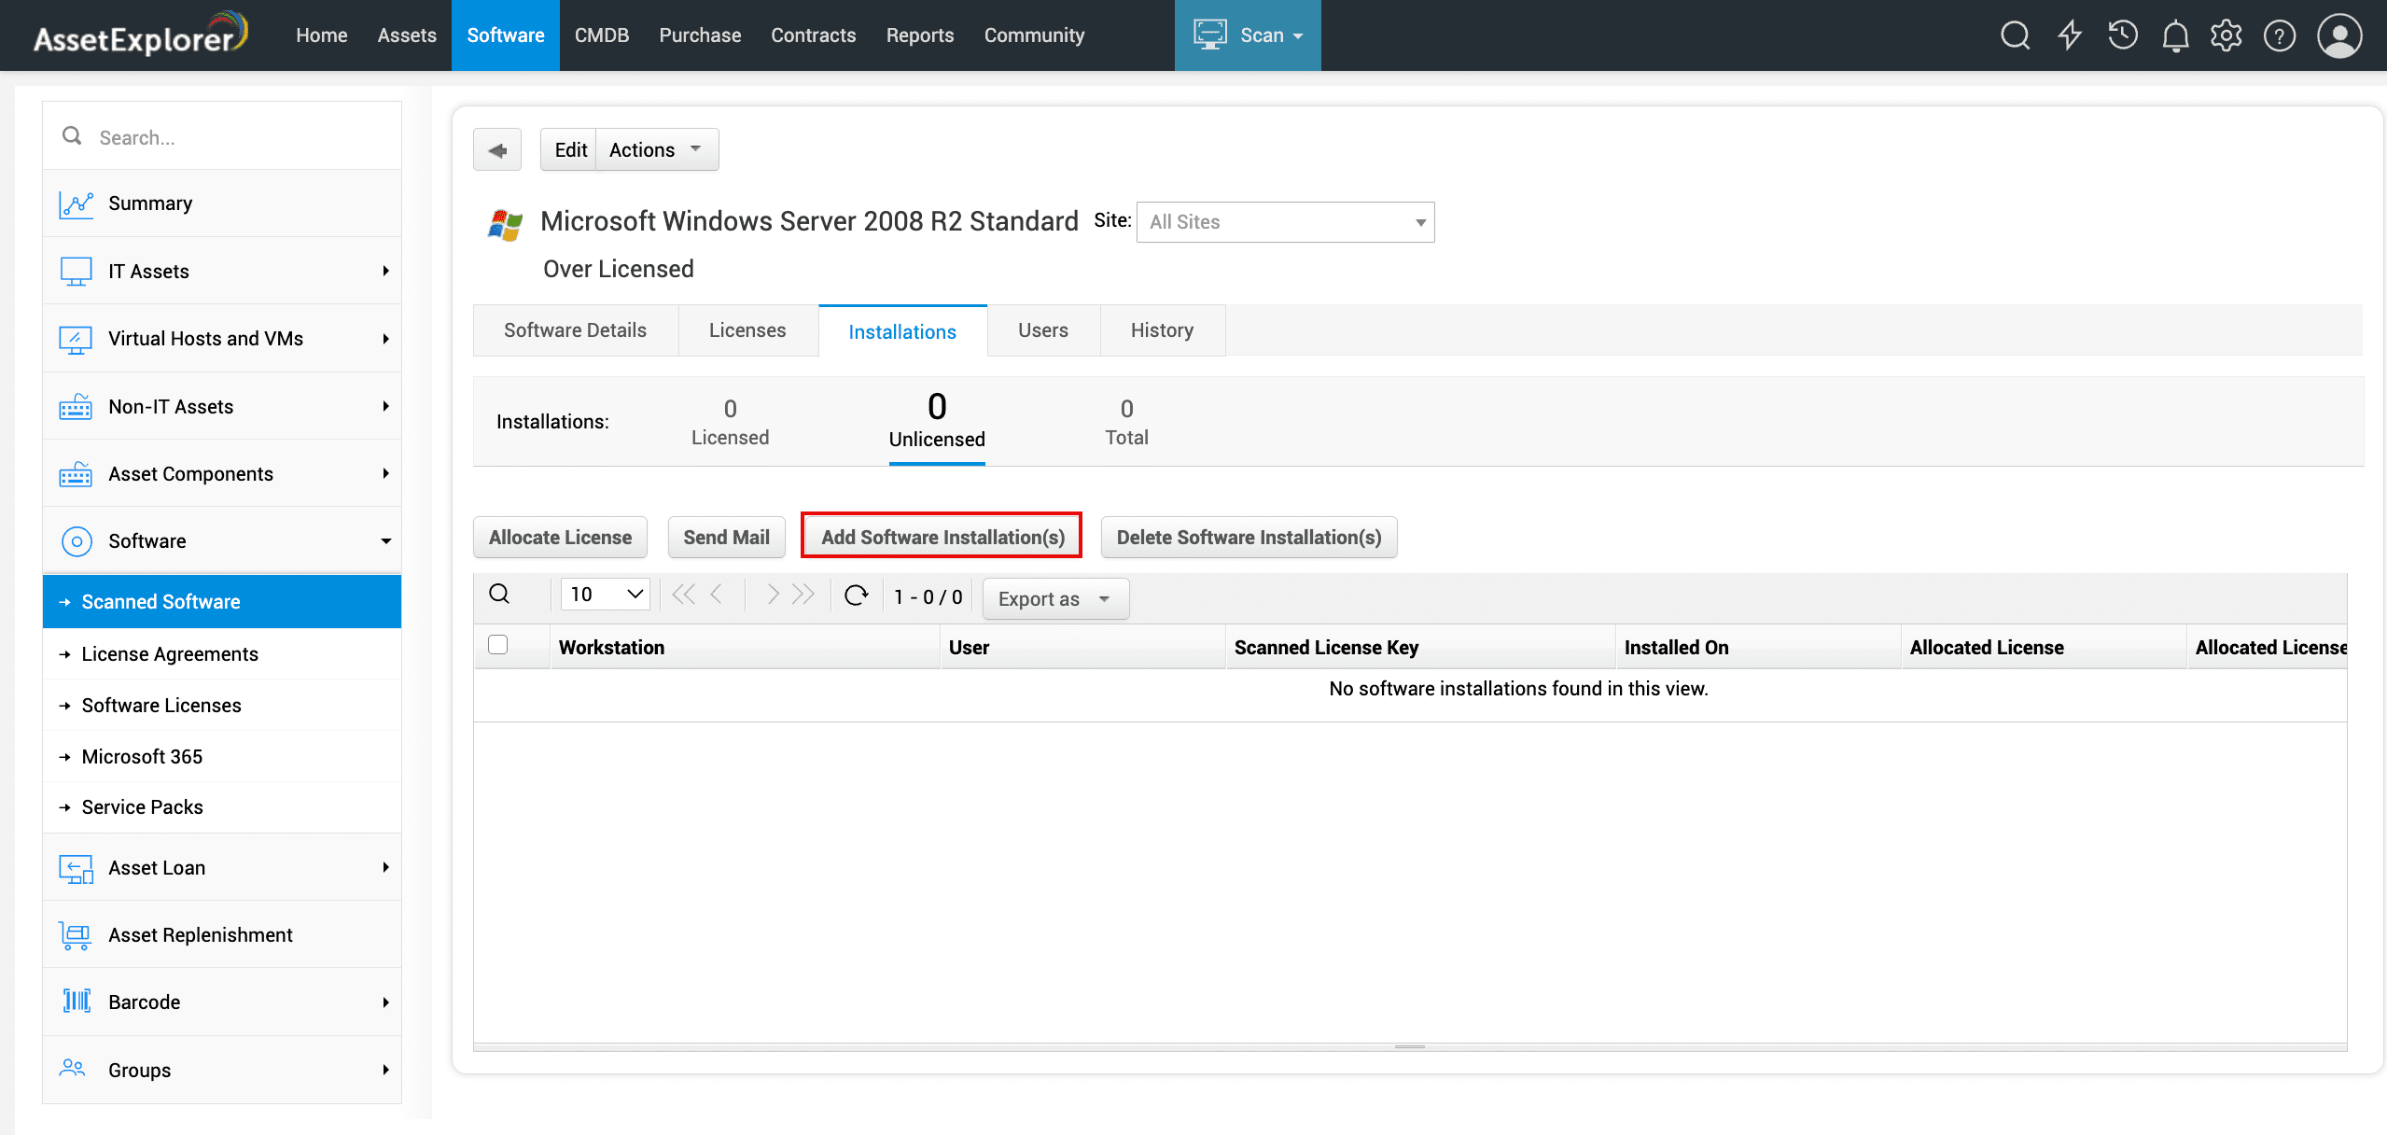The image size is (2387, 1135).
Task: Refresh the installations list
Action: 856,595
